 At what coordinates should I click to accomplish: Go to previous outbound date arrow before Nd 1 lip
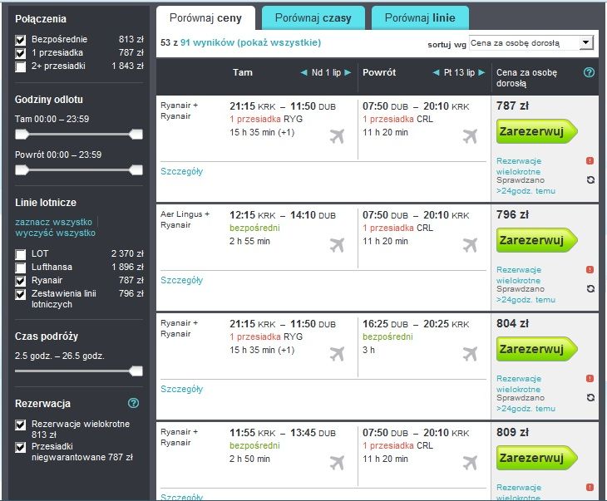[x=303, y=73]
